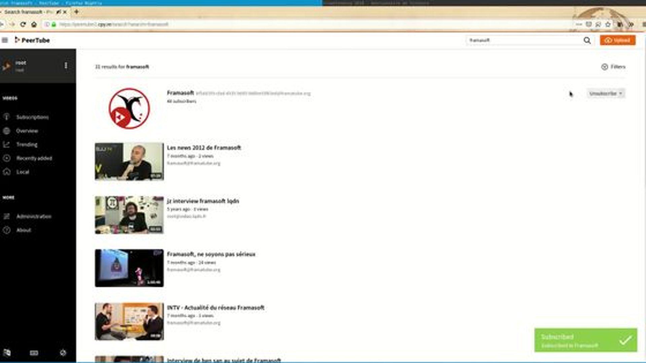The image size is (646, 363).
Task: Click the lock icon in address bar
Action: 54,24
